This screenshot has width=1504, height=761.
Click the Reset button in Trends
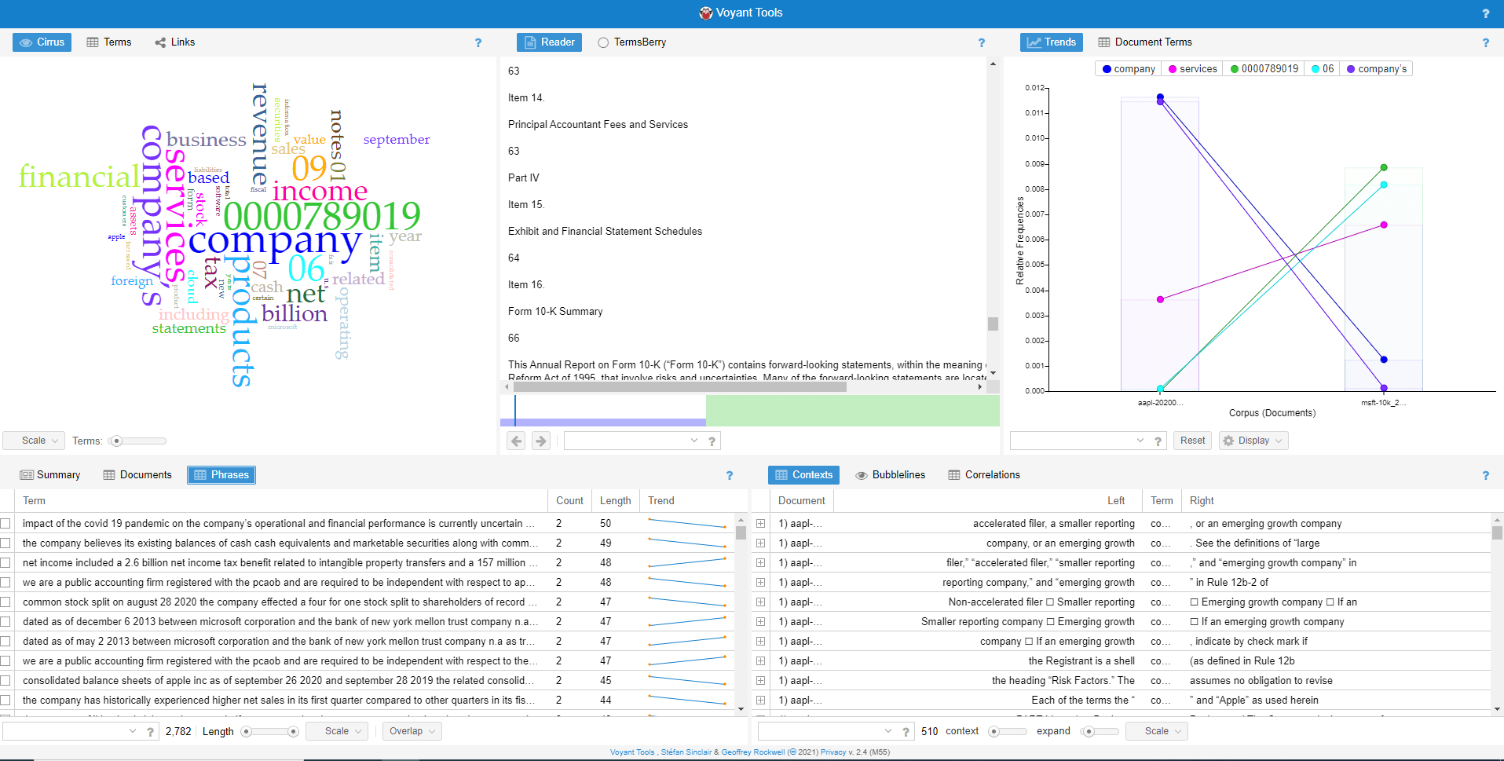click(1192, 441)
